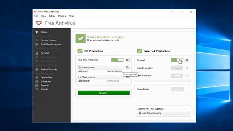
Task: Click the PC Protection green checkbox
Action: [80, 51]
